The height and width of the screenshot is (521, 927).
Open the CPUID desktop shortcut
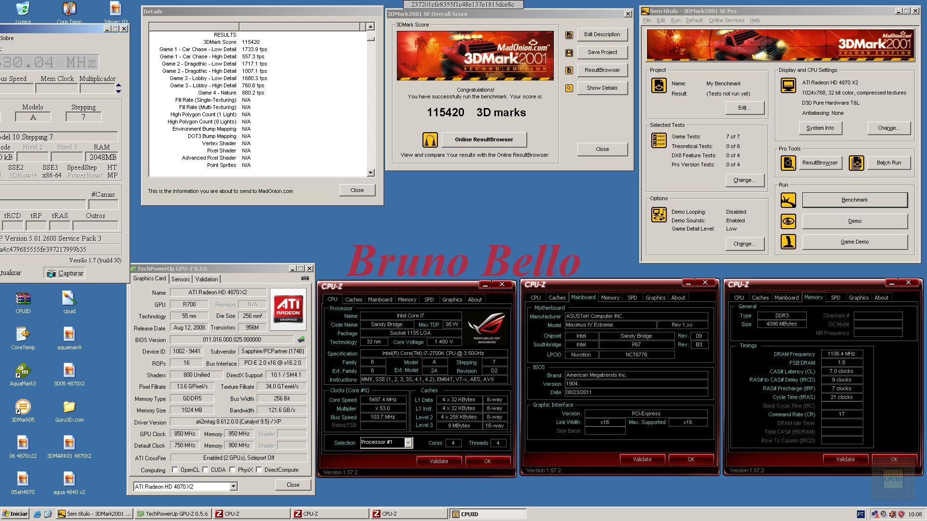pos(23,303)
